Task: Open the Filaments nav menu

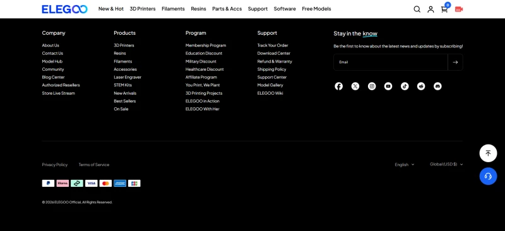Action: tap(173, 9)
